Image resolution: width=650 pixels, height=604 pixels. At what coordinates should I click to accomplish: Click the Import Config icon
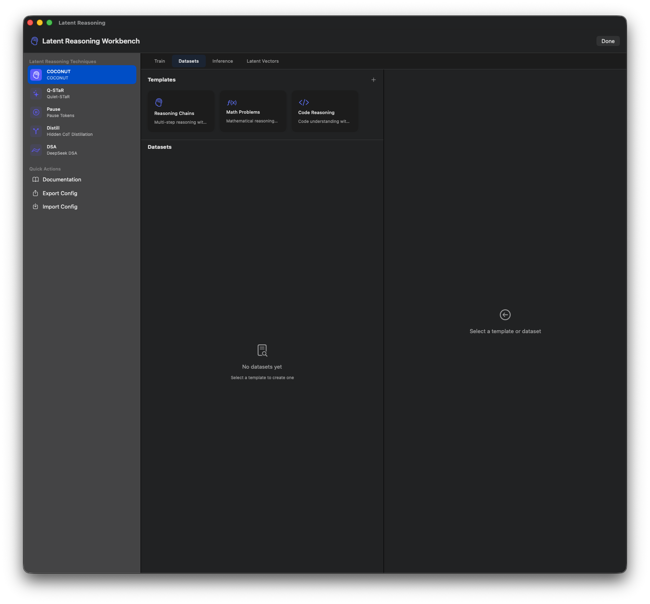(36, 206)
